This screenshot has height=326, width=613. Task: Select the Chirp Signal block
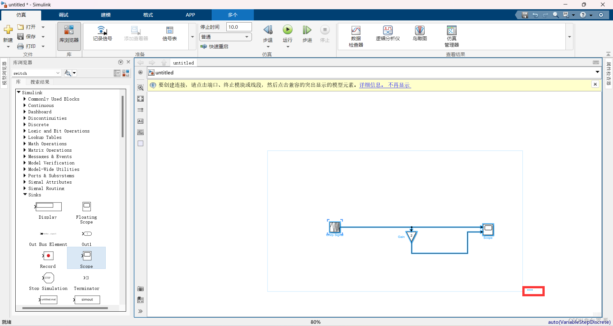(x=335, y=227)
